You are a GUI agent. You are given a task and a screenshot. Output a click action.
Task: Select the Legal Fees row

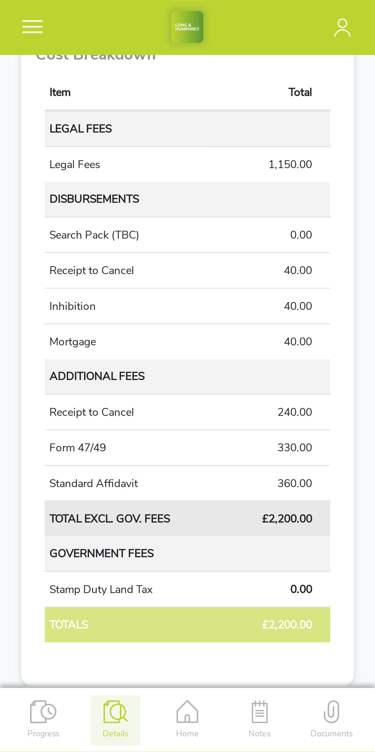click(187, 165)
